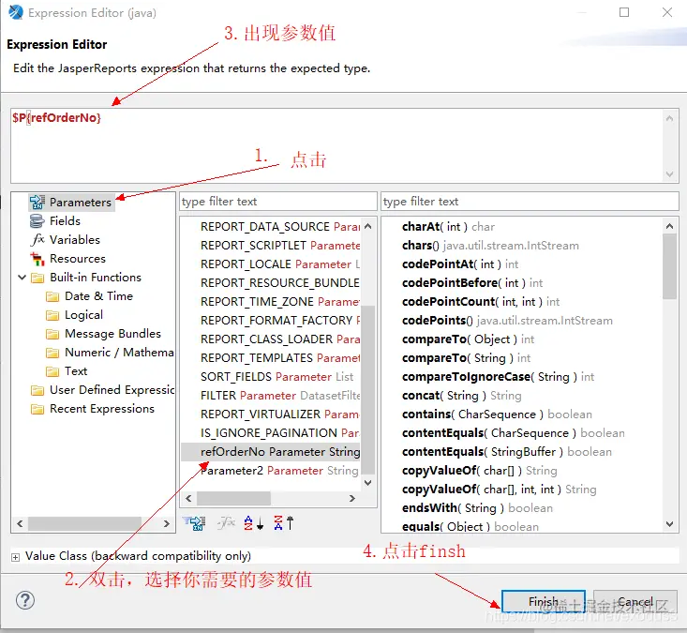Click the Parameters icon in the tree
This screenshot has width=687, height=633.
tap(37, 202)
